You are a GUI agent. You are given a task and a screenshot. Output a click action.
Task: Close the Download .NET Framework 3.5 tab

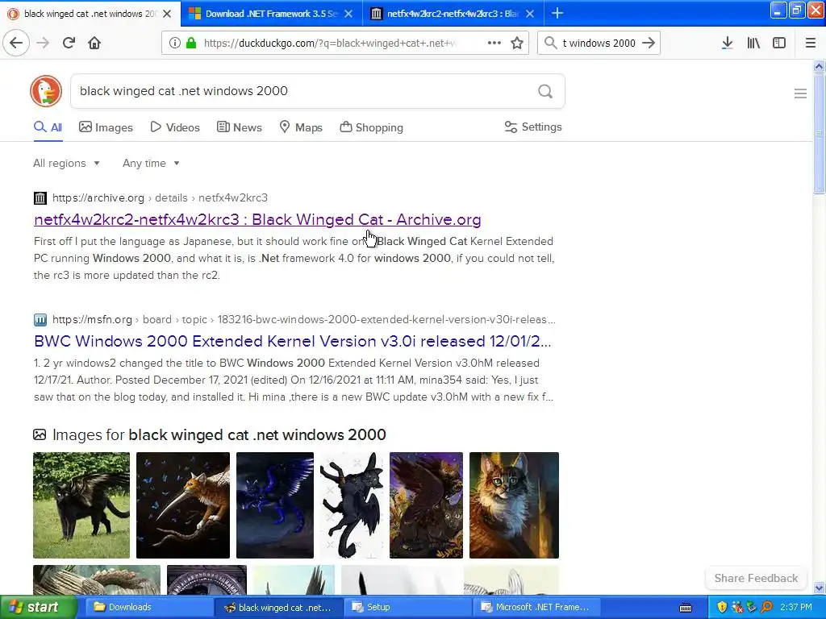pos(348,14)
